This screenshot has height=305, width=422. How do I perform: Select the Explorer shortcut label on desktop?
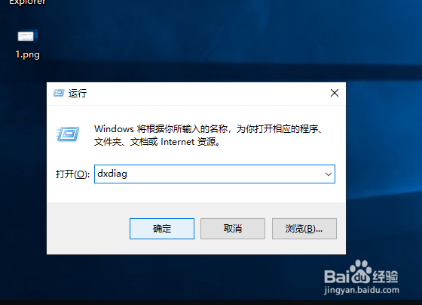click(27, 2)
